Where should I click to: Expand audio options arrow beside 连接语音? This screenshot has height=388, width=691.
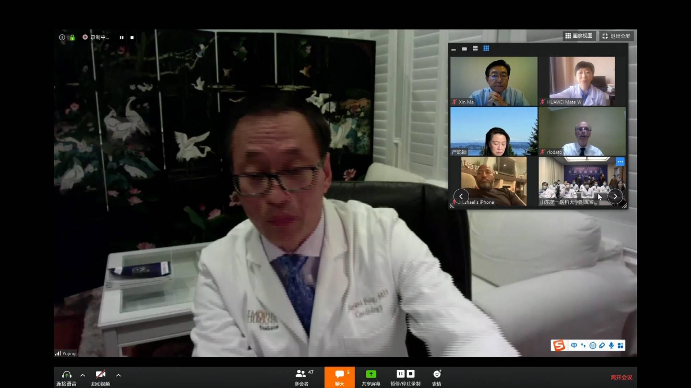[83, 375]
